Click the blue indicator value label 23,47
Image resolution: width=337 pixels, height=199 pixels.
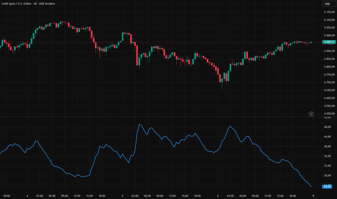pos(327,186)
